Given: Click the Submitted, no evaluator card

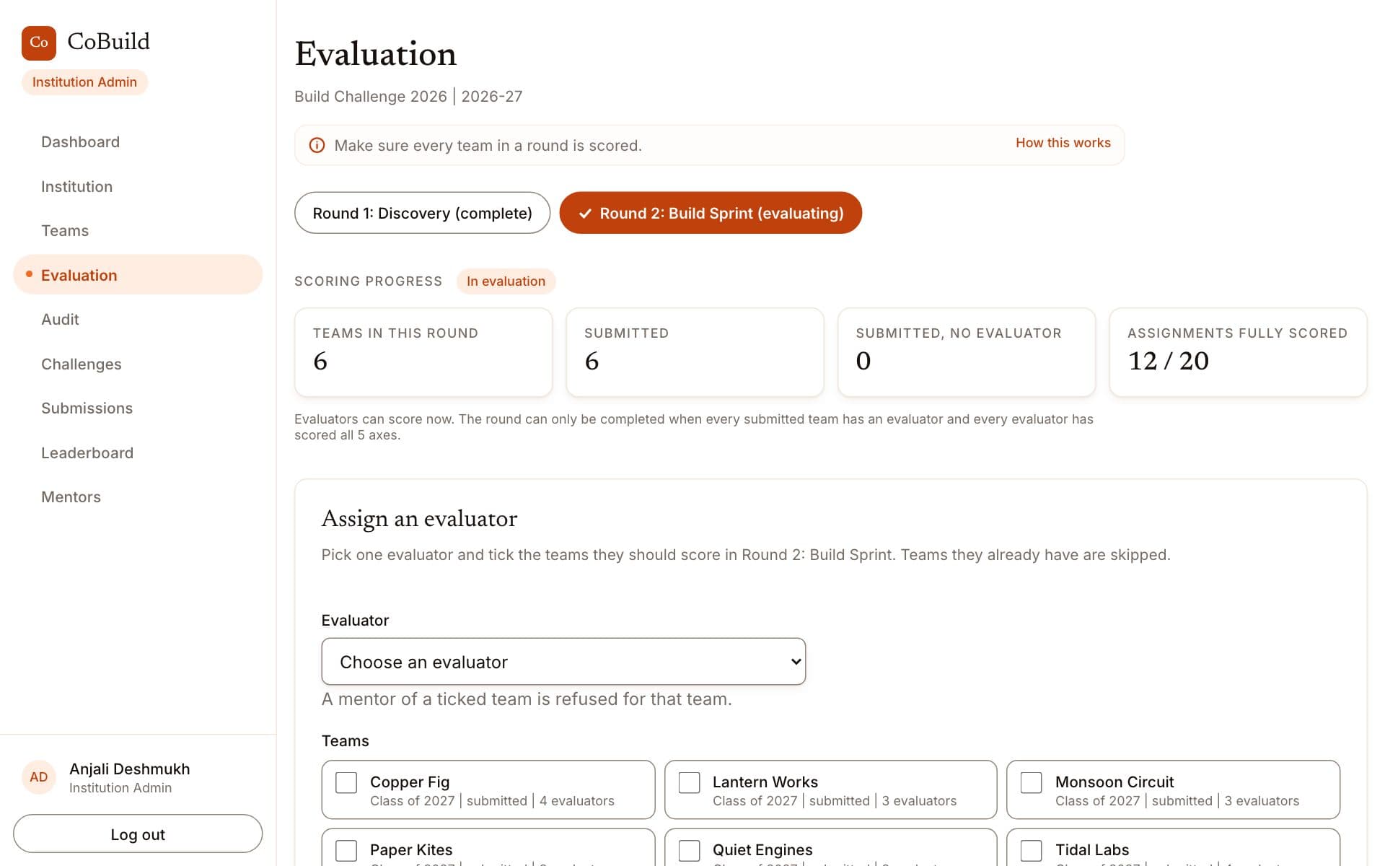Looking at the screenshot, I should pos(967,353).
